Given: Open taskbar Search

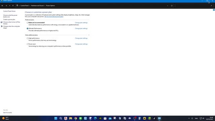Looking at the screenshot, I should (61, 118).
